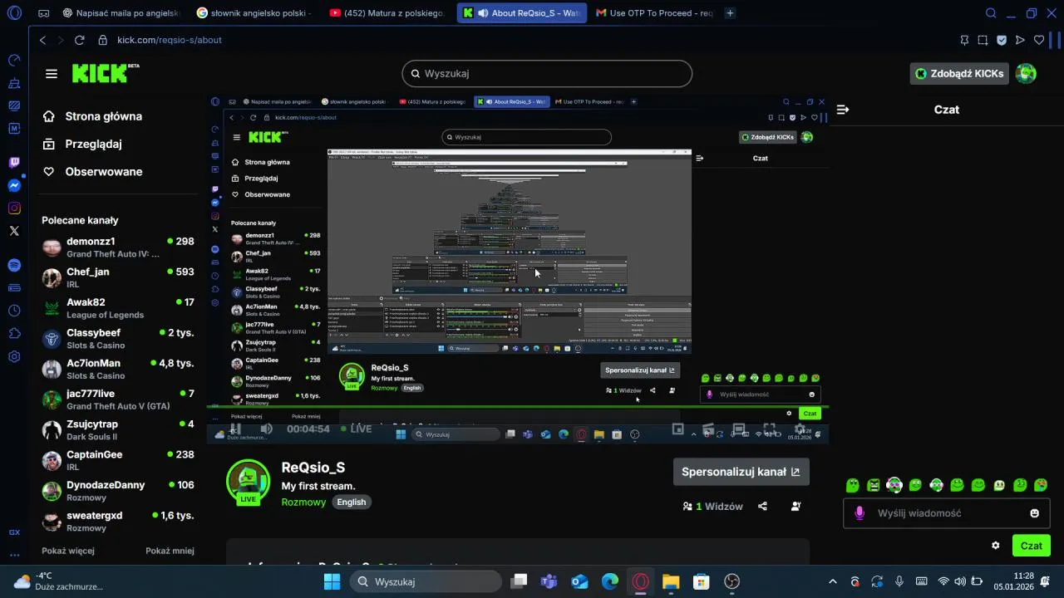Open Windows Start menu
Image resolution: width=1064 pixels, height=598 pixels.
click(x=332, y=581)
